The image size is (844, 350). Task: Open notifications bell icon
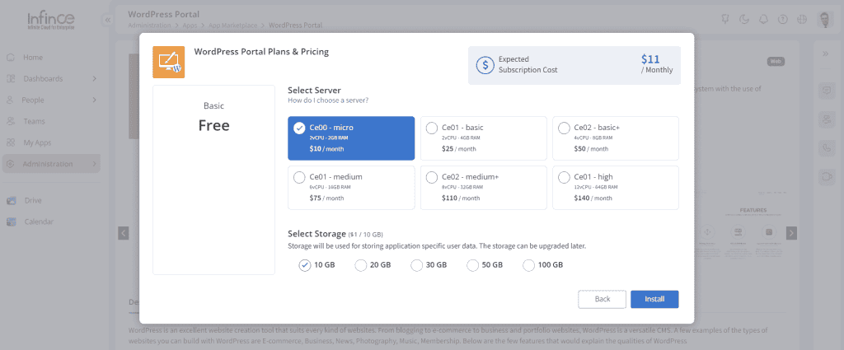tap(763, 20)
